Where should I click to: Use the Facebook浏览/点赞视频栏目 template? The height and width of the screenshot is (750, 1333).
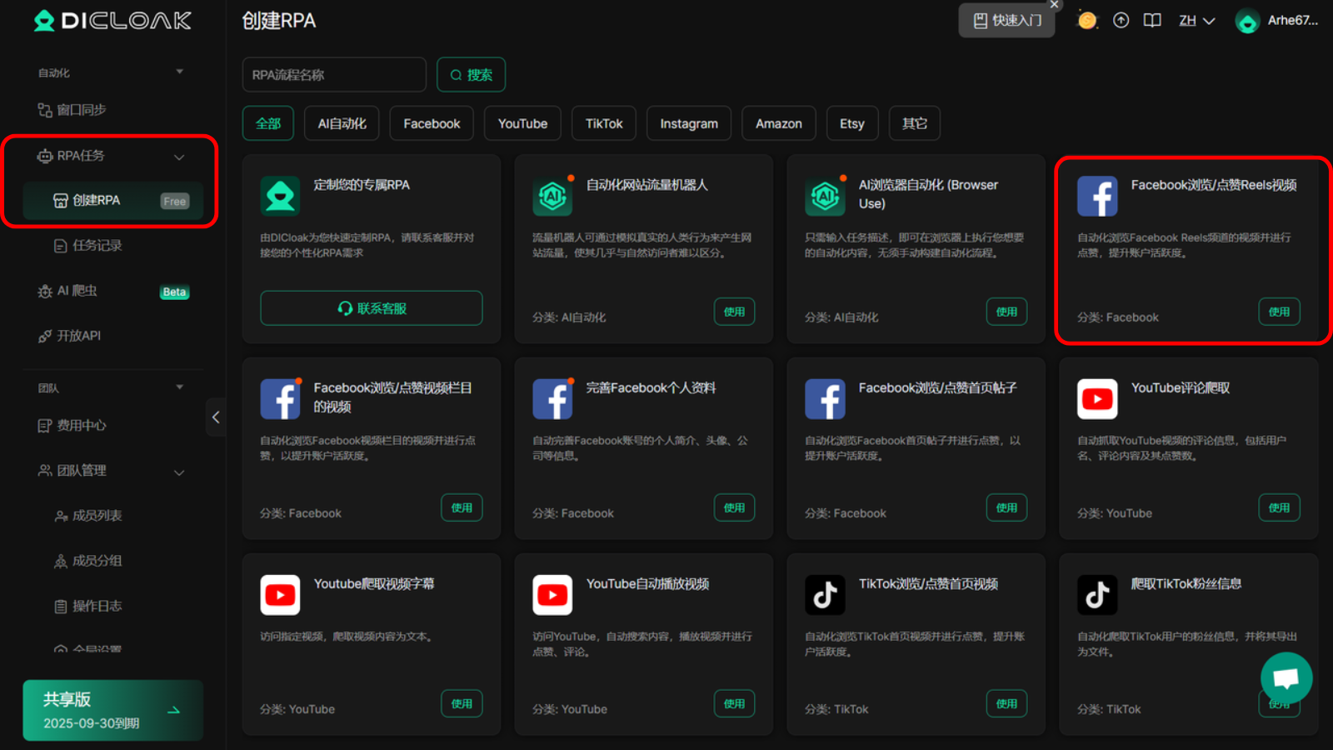tap(462, 507)
